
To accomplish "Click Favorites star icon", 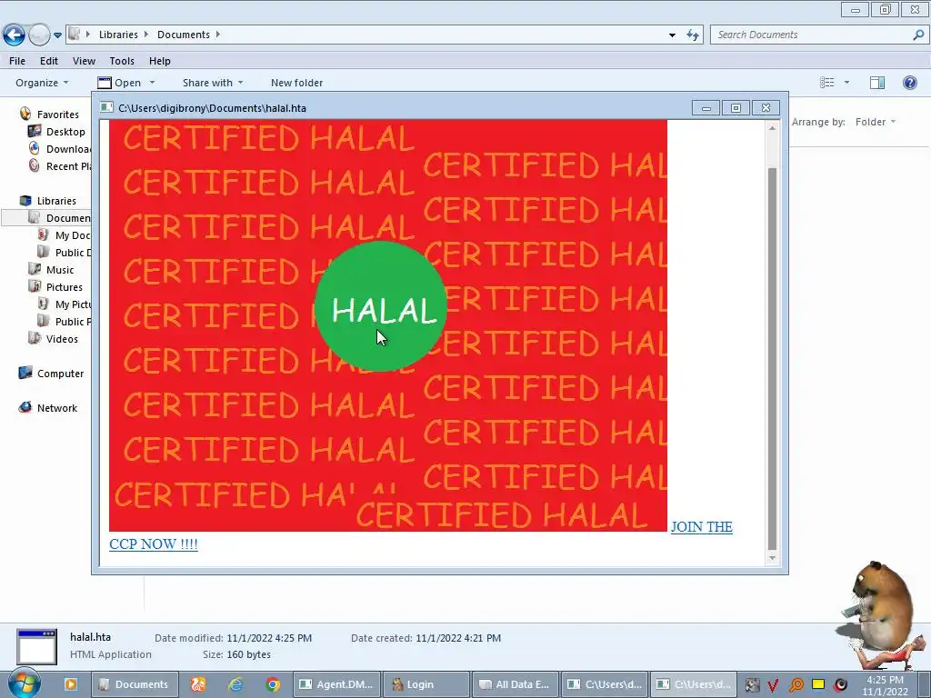I will tap(25, 114).
